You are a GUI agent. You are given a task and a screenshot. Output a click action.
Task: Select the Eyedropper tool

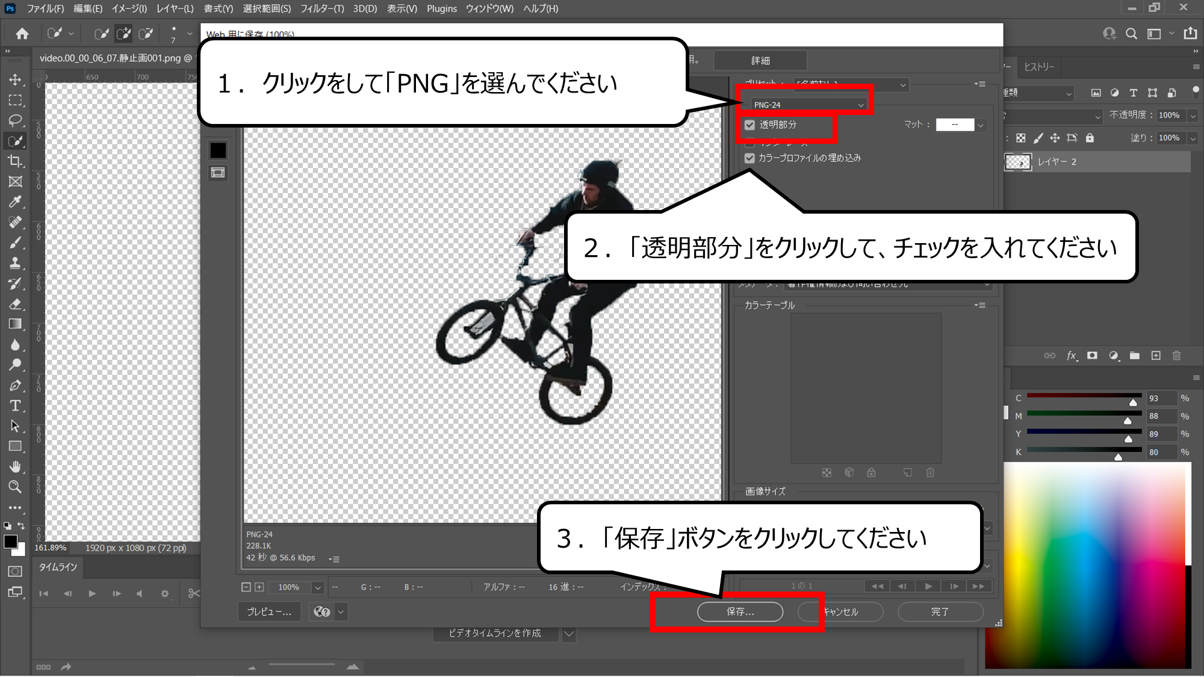16,202
